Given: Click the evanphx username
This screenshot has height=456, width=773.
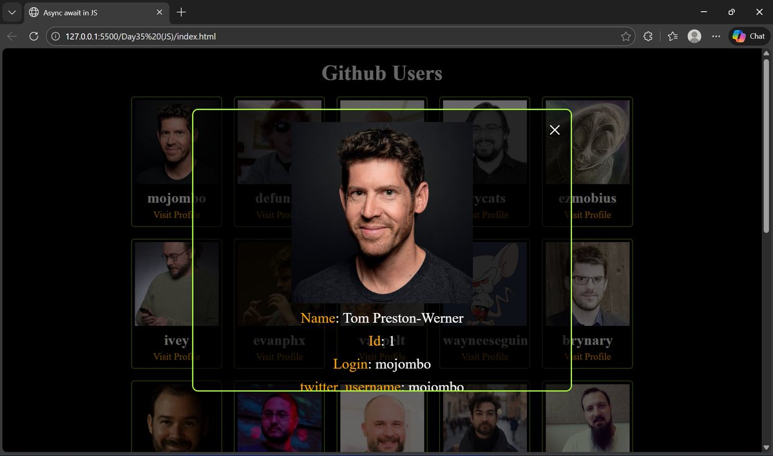Looking at the screenshot, I should click(x=280, y=341).
